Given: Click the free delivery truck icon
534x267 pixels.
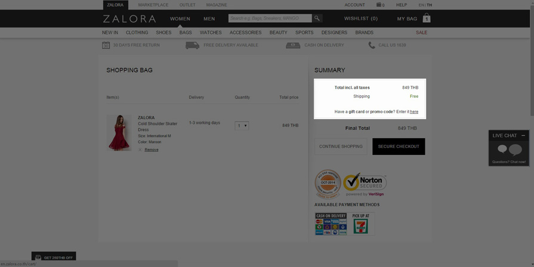Looking at the screenshot, I should [192, 45].
